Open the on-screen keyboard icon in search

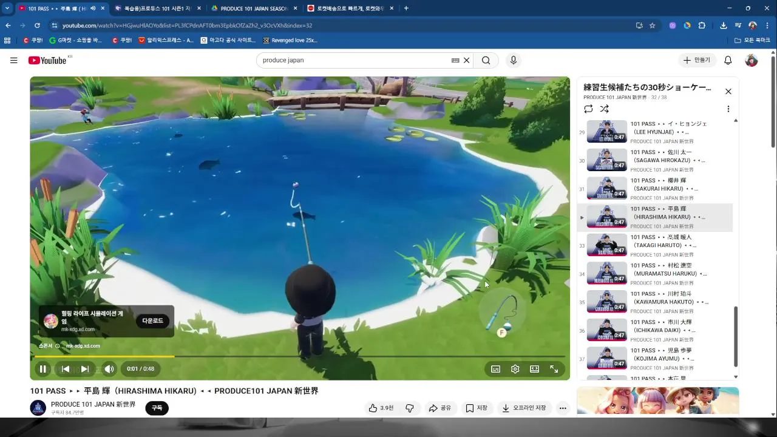point(455,60)
